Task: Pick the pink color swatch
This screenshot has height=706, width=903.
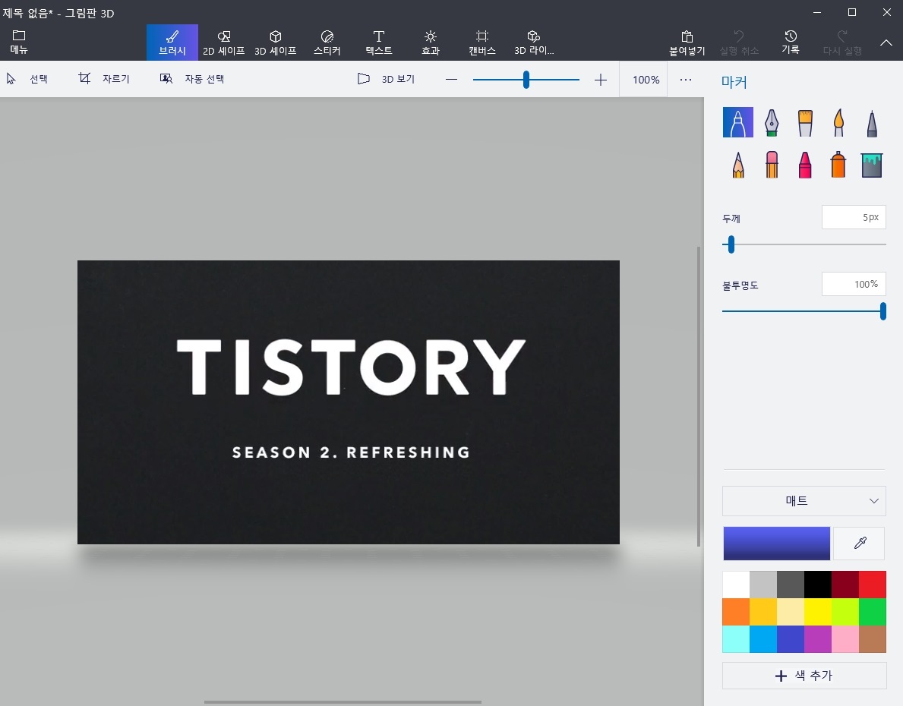Action: [x=845, y=639]
